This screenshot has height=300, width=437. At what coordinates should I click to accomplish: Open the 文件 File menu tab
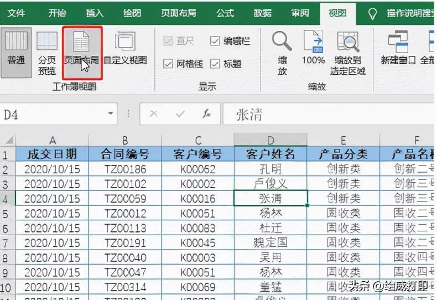pos(16,13)
